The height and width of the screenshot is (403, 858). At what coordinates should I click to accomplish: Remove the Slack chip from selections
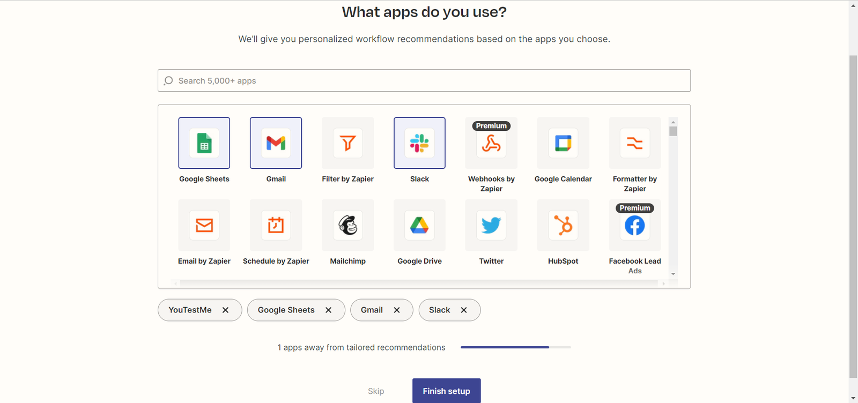(x=464, y=310)
